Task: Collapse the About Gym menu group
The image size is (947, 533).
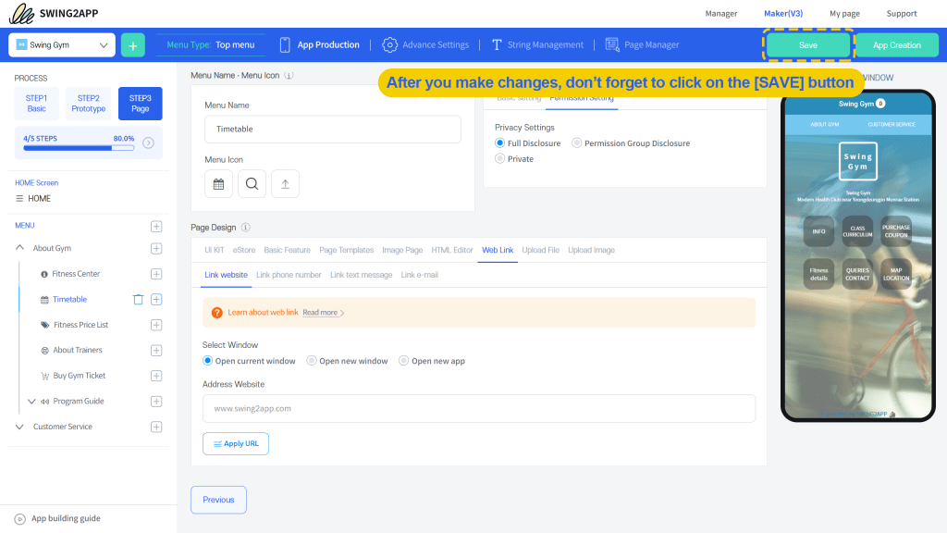Action: (20, 248)
